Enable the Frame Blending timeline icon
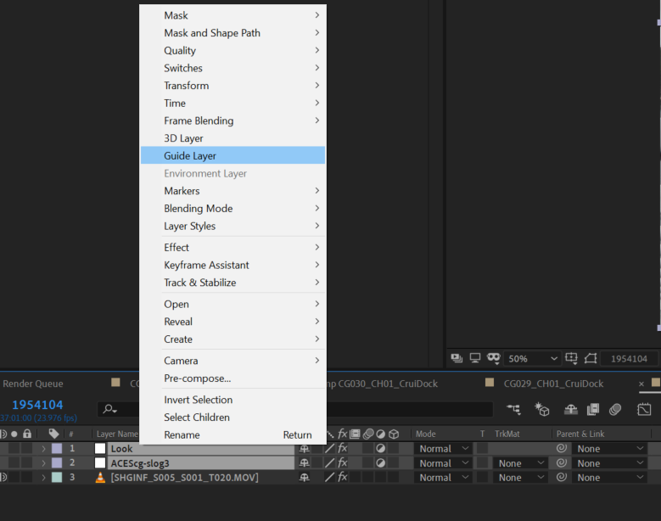Screen dimensions: 661x521 (x=593, y=409)
